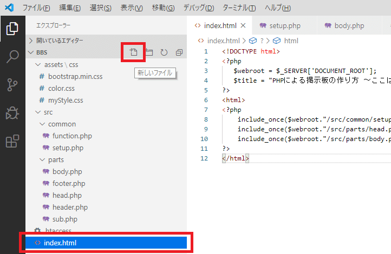This screenshot has height=254, width=391.
Task: Click the VS Code logo icon
Action: [x=9, y=8]
